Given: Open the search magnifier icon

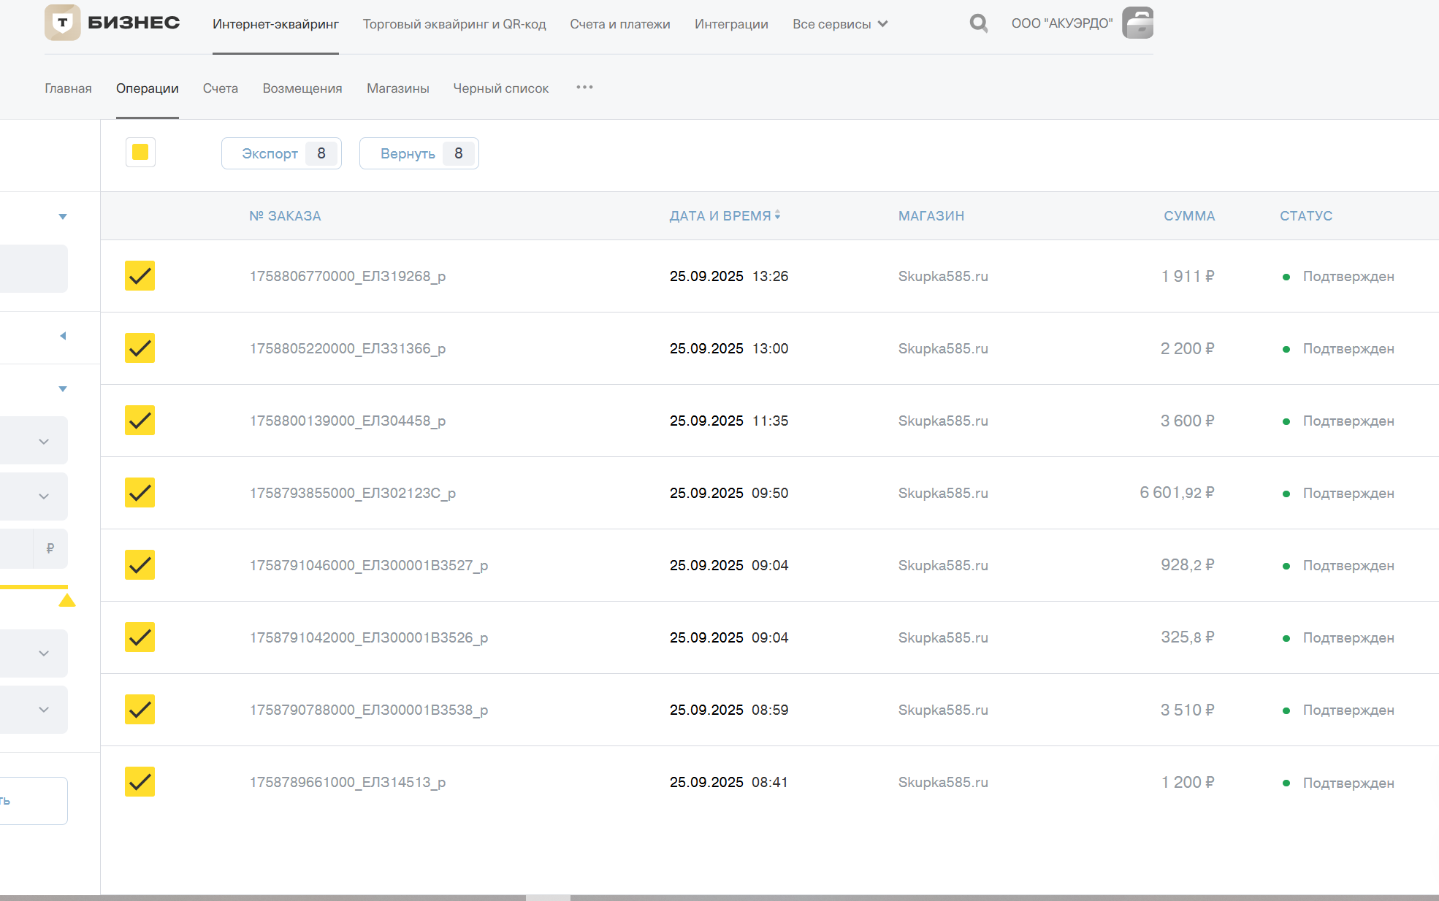Looking at the screenshot, I should pyautogui.click(x=979, y=23).
